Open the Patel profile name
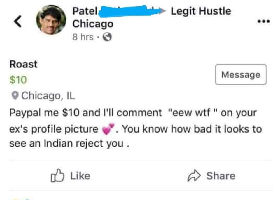The image size is (280, 200). (85, 11)
